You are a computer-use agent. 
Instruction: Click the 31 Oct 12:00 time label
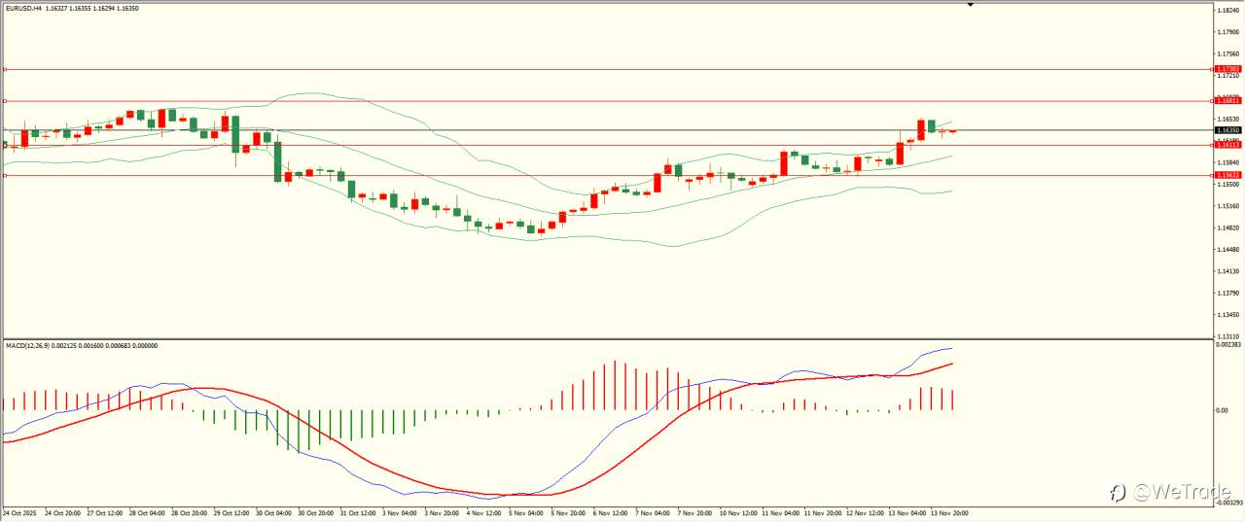(x=360, y=512)
